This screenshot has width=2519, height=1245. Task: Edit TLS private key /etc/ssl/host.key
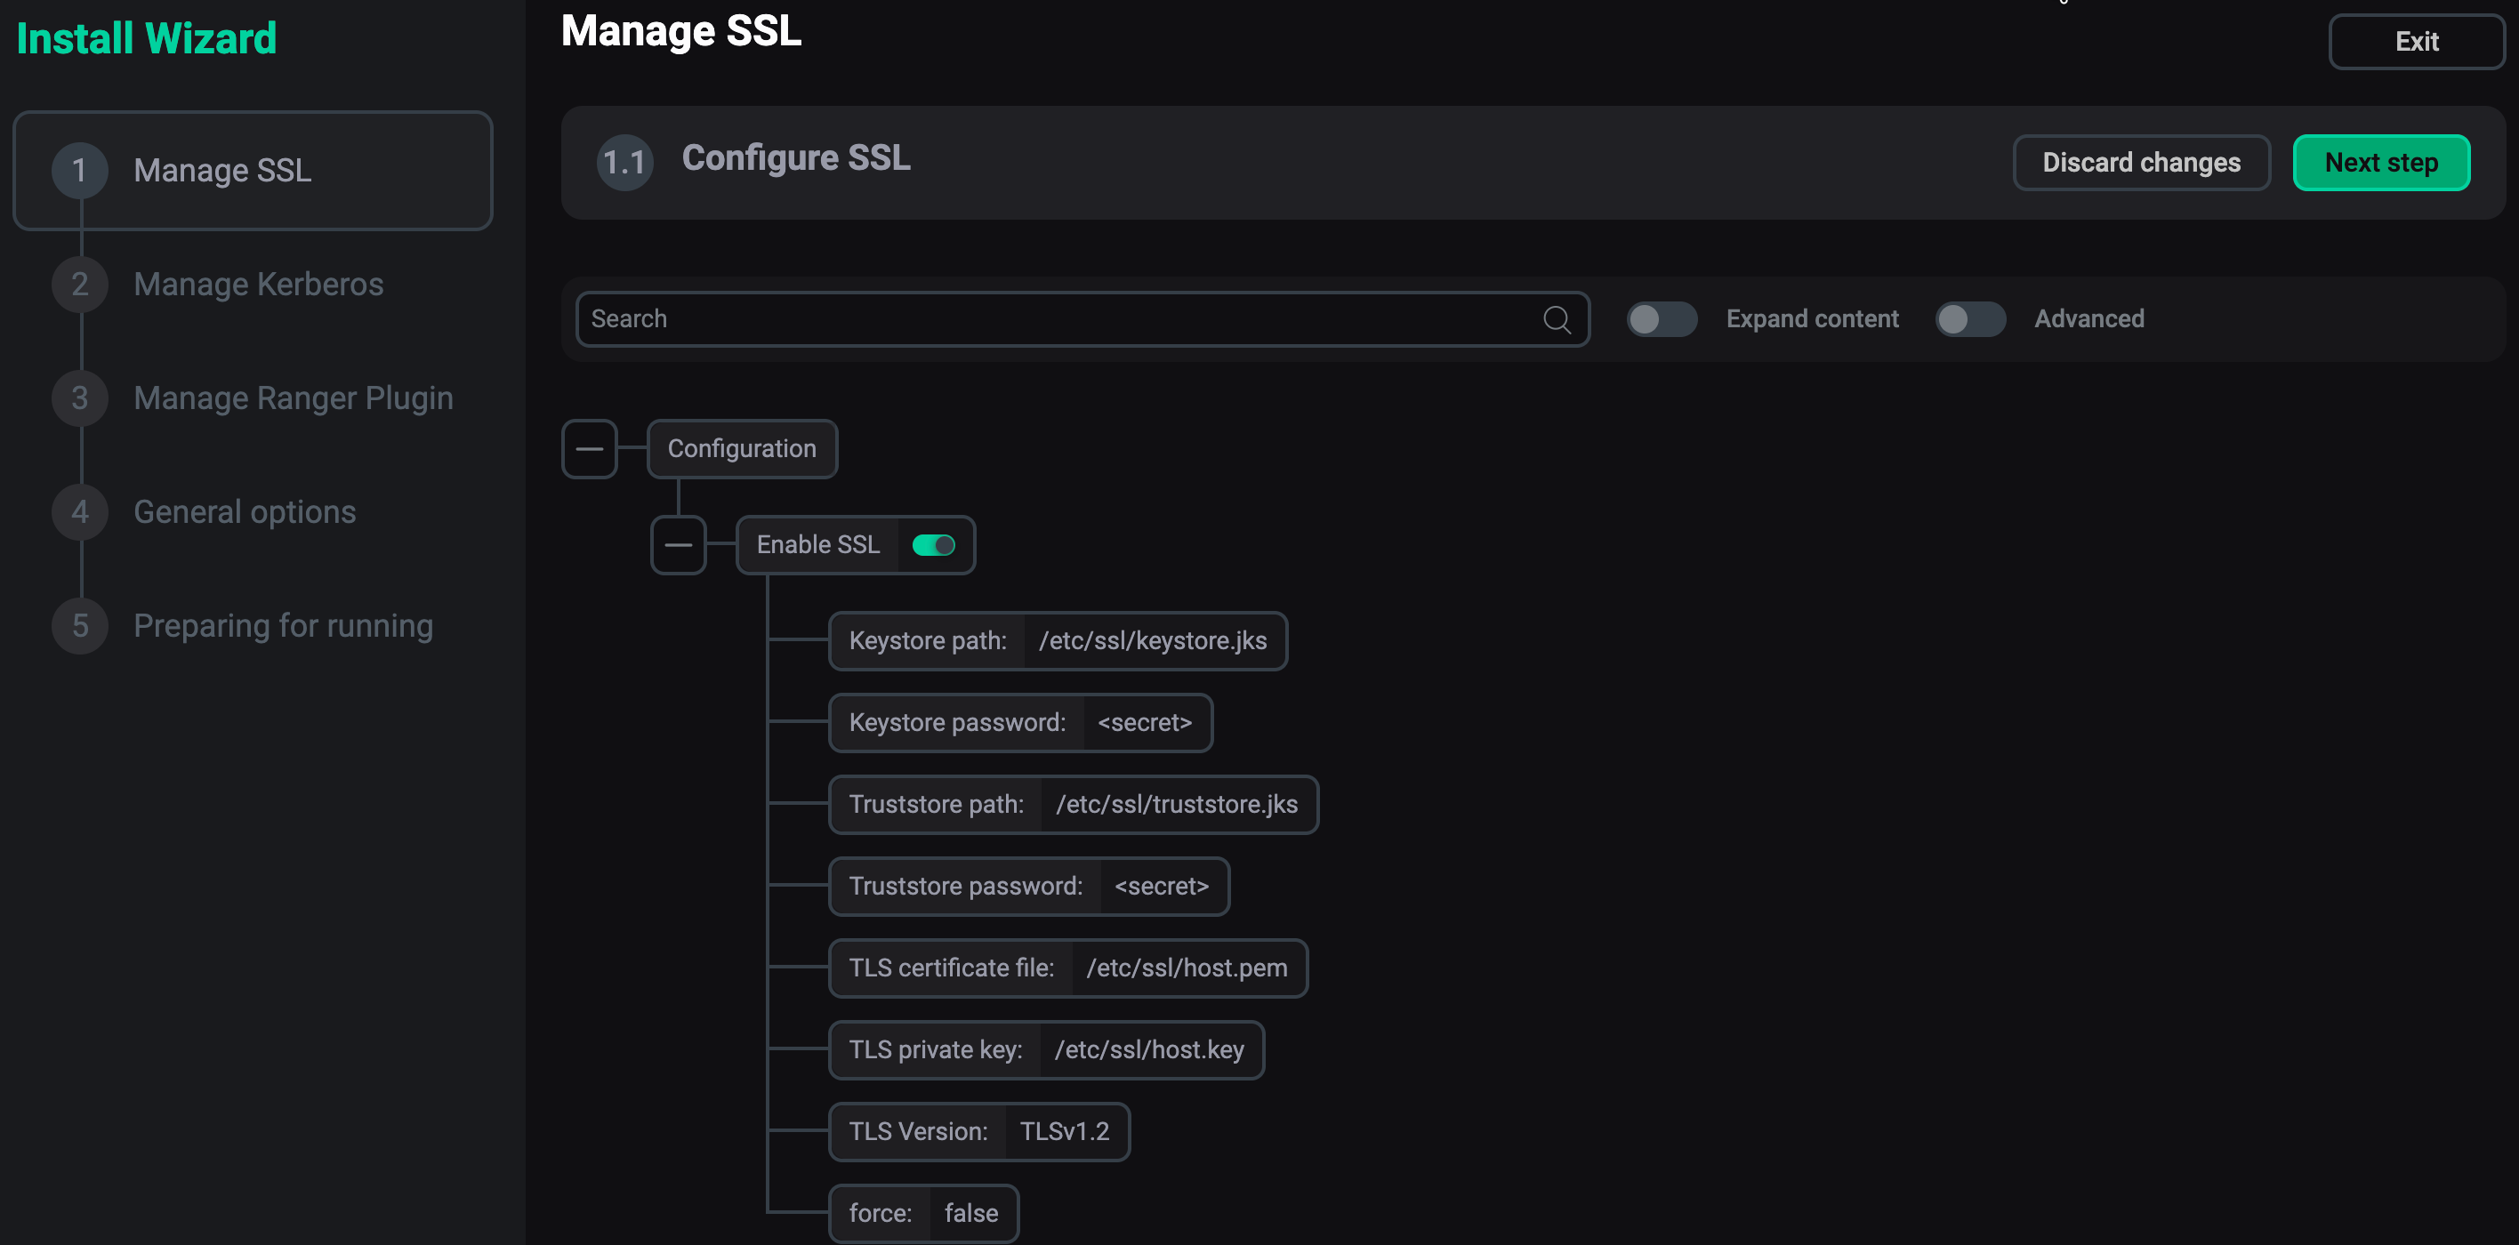[1149, 1049]
